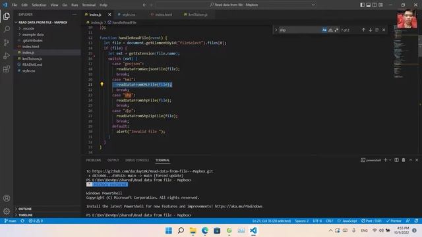The image size is (422, 237).
Task: Expand the TIMELINE section
Action: [26, 215]
